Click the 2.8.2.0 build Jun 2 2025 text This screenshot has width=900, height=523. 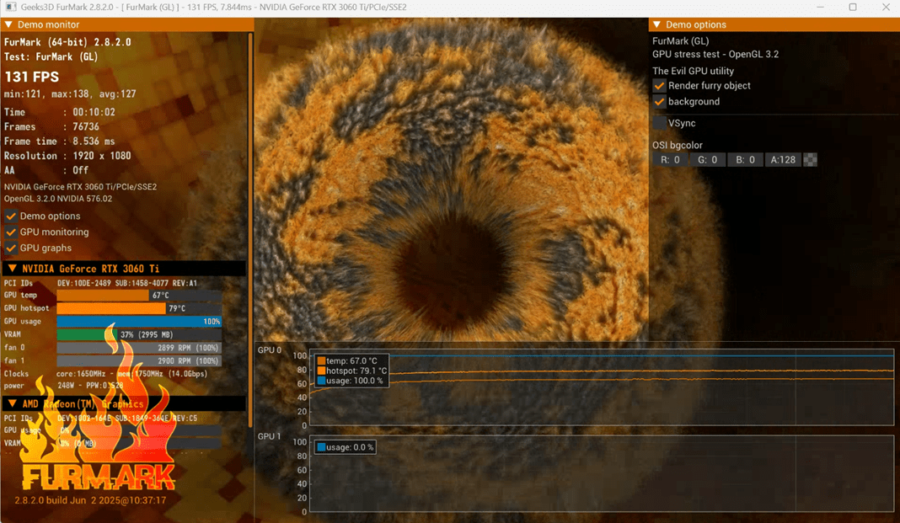(90, 500)
